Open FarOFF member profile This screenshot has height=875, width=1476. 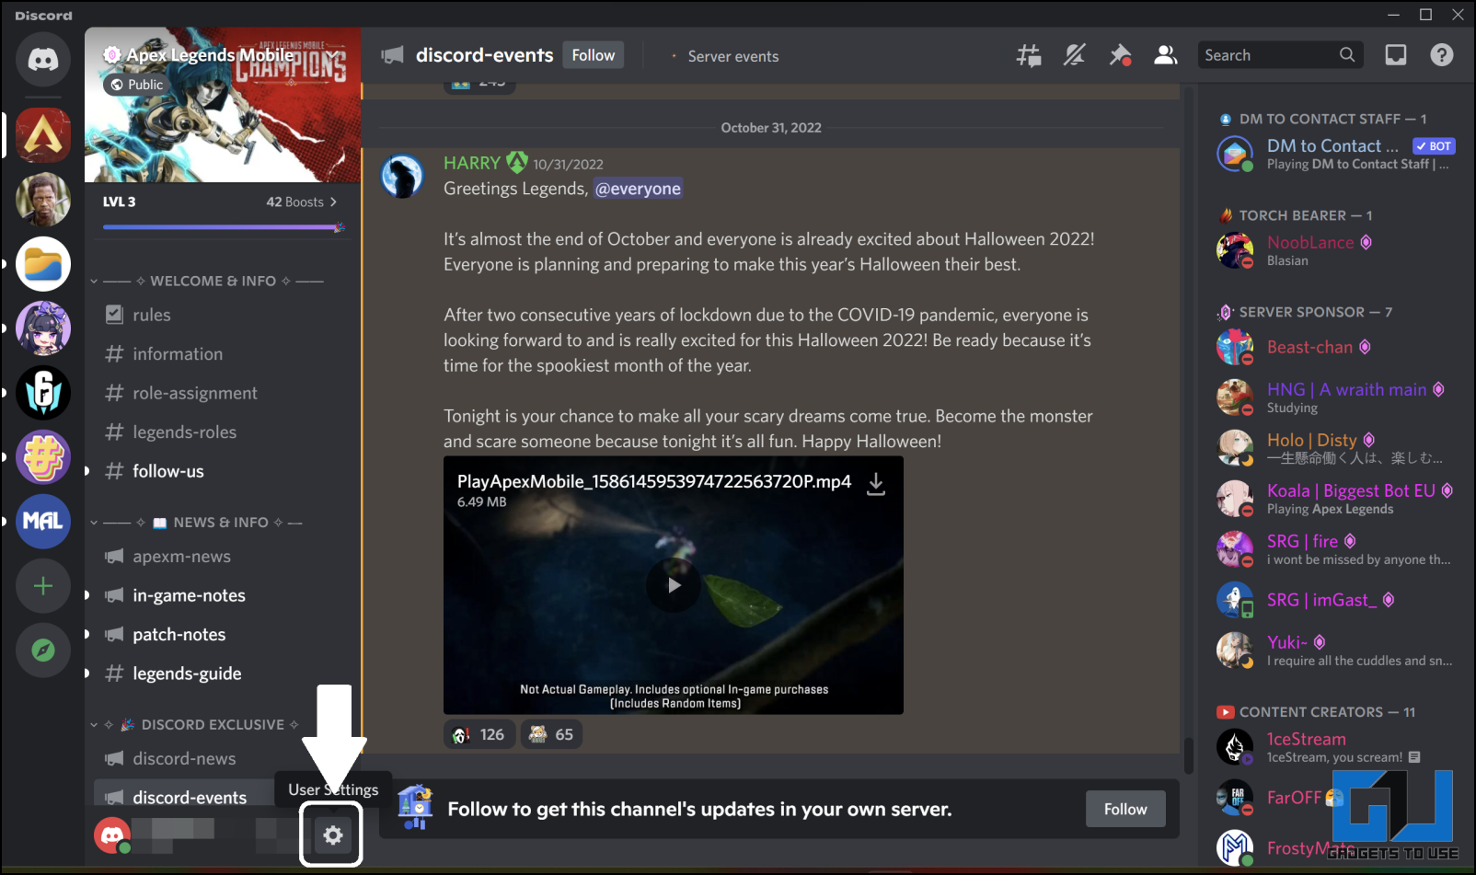[1334, 798]
